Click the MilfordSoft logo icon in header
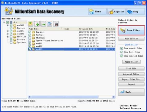The height and width of the screenshot is (112, 147). point(9,11)
